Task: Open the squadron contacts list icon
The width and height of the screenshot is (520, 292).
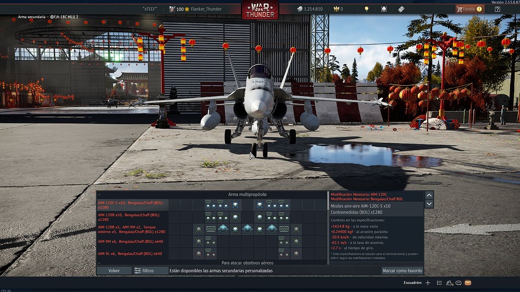Action: [x=439, y=283]
